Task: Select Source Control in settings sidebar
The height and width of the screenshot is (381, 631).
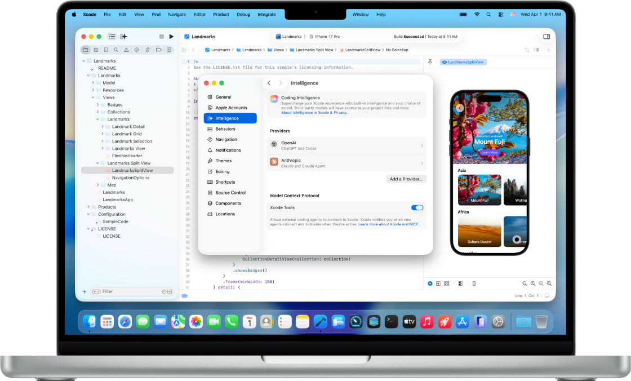Action: (230, 193)
